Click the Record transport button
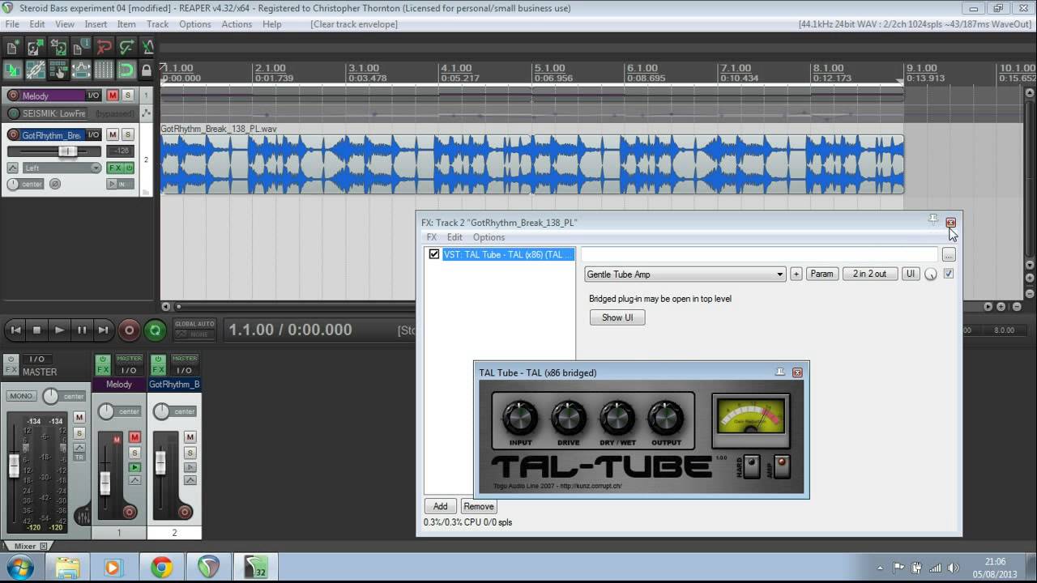Viewport: 1037px width, 583px height. [x=128, y=330]
